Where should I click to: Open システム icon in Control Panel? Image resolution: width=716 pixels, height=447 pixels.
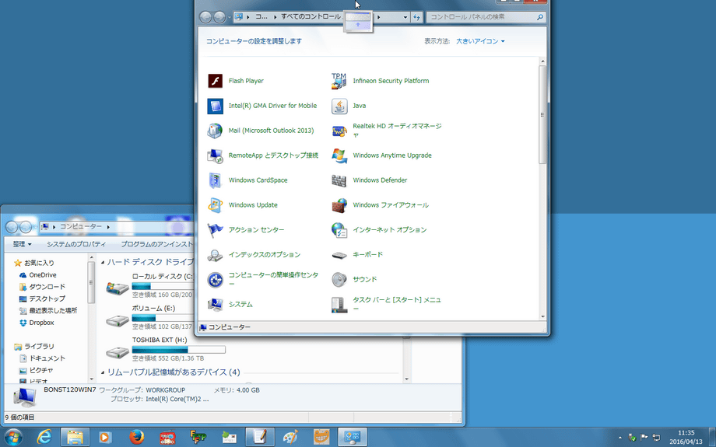215,304
